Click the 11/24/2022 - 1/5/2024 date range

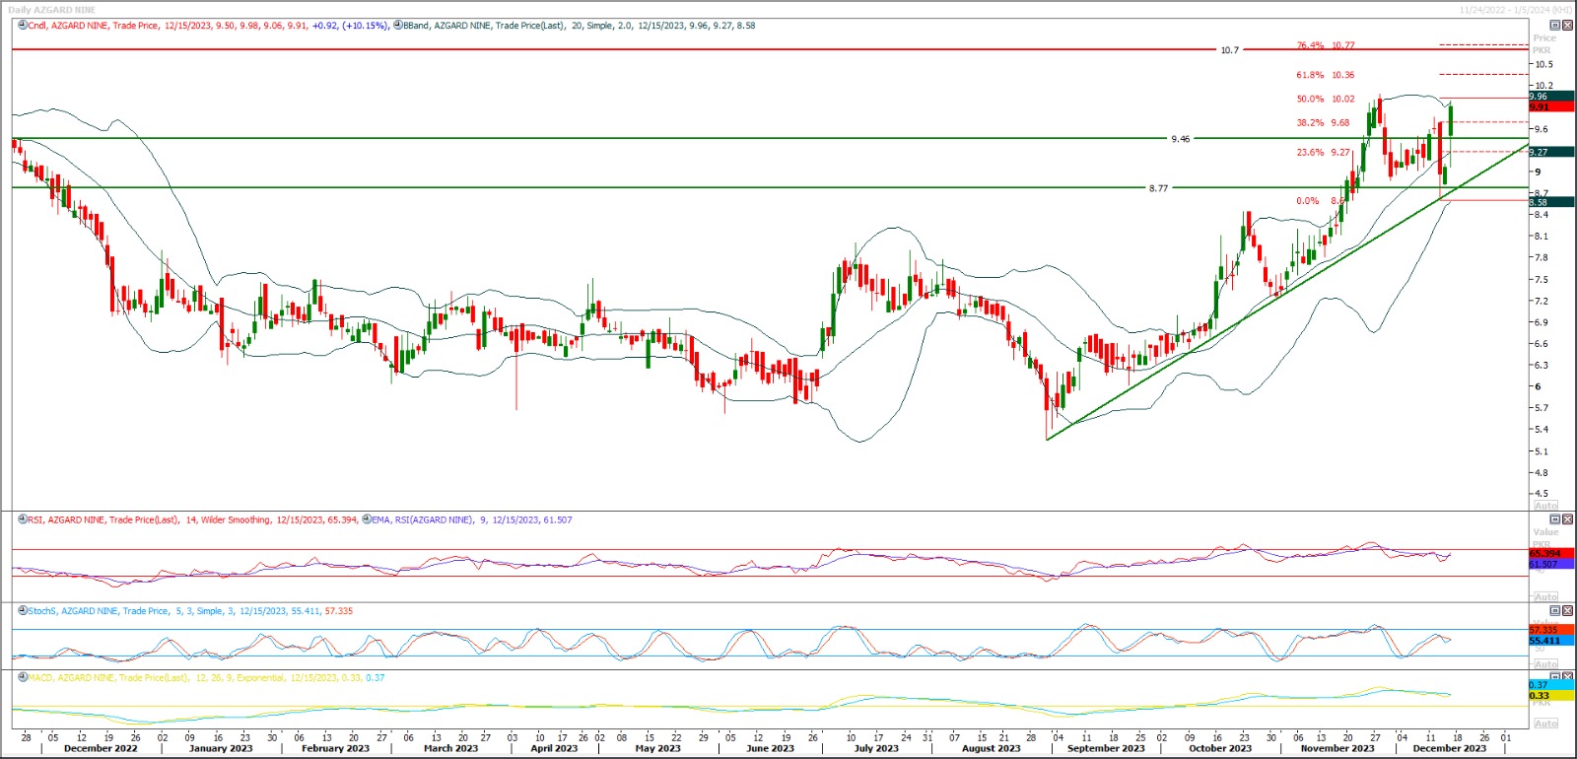tap(1516, 10)
